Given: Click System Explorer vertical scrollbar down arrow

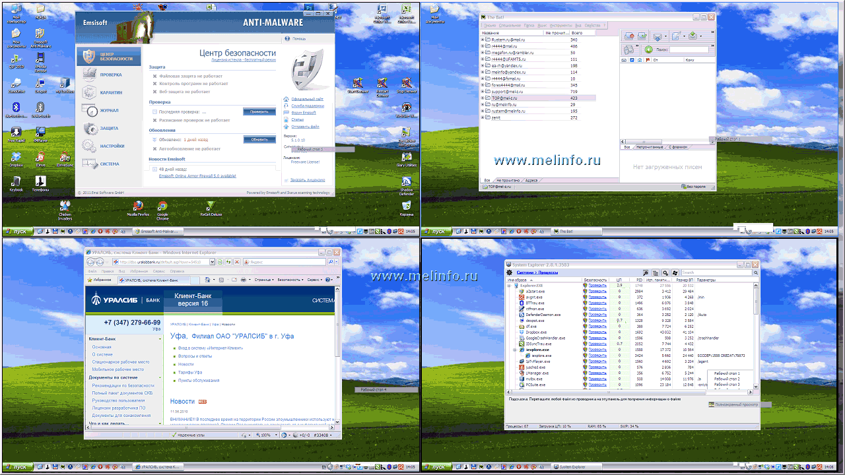Looking at the screenshot, I should 757,385.
